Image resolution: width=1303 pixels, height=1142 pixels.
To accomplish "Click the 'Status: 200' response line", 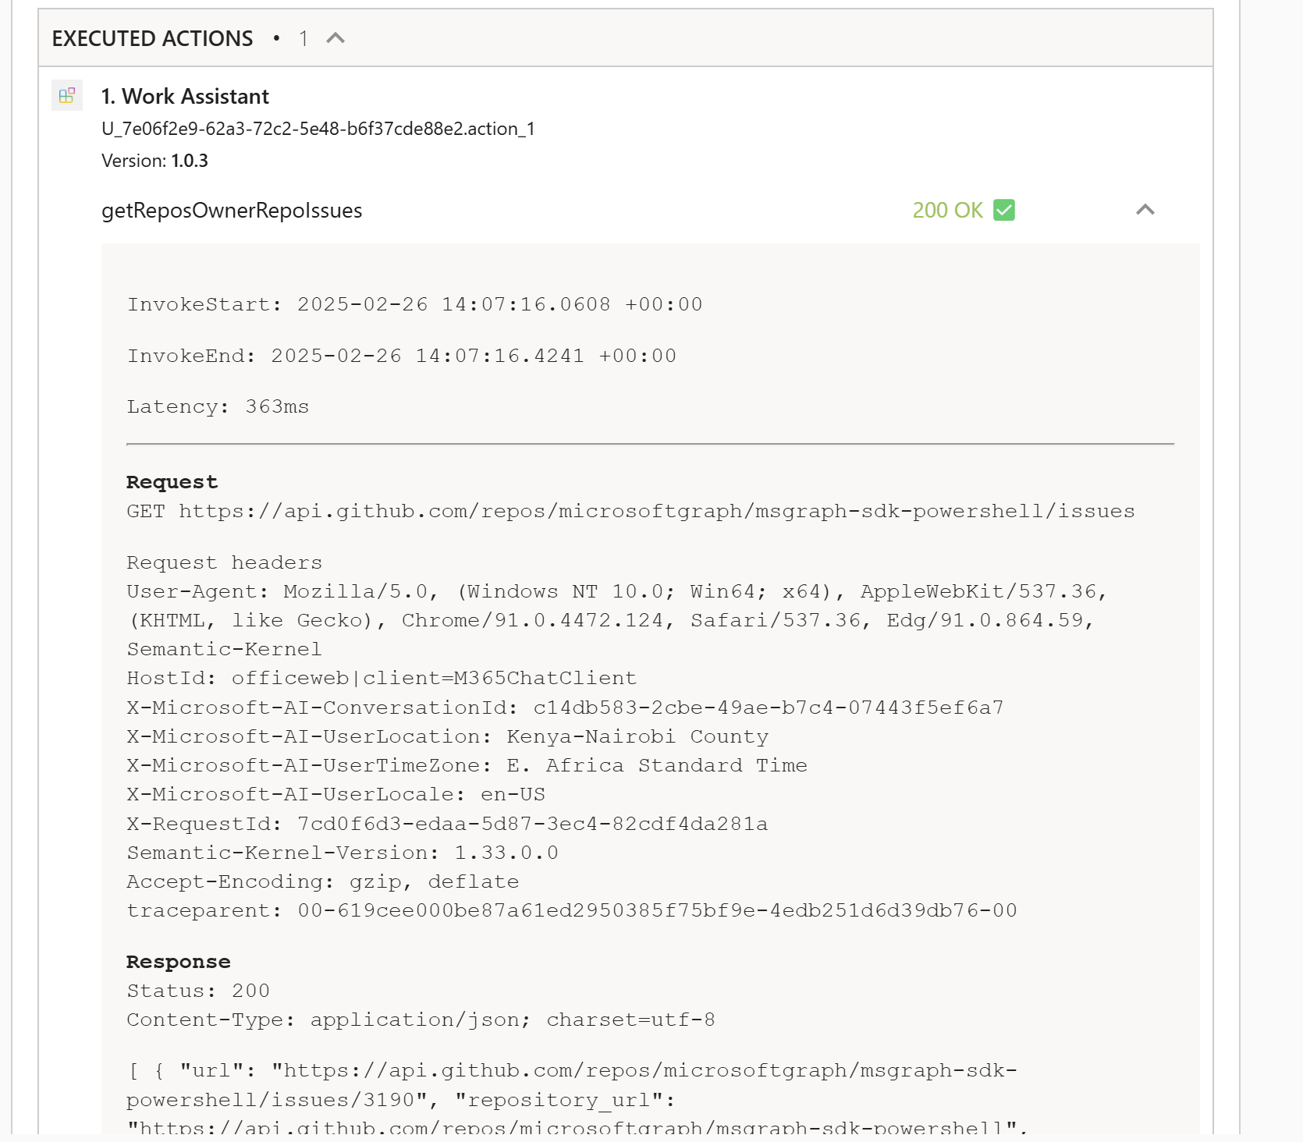I will pyautogui.click(x=198, y=991).
